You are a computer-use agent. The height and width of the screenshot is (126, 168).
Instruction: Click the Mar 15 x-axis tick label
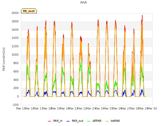click(21, 108)
